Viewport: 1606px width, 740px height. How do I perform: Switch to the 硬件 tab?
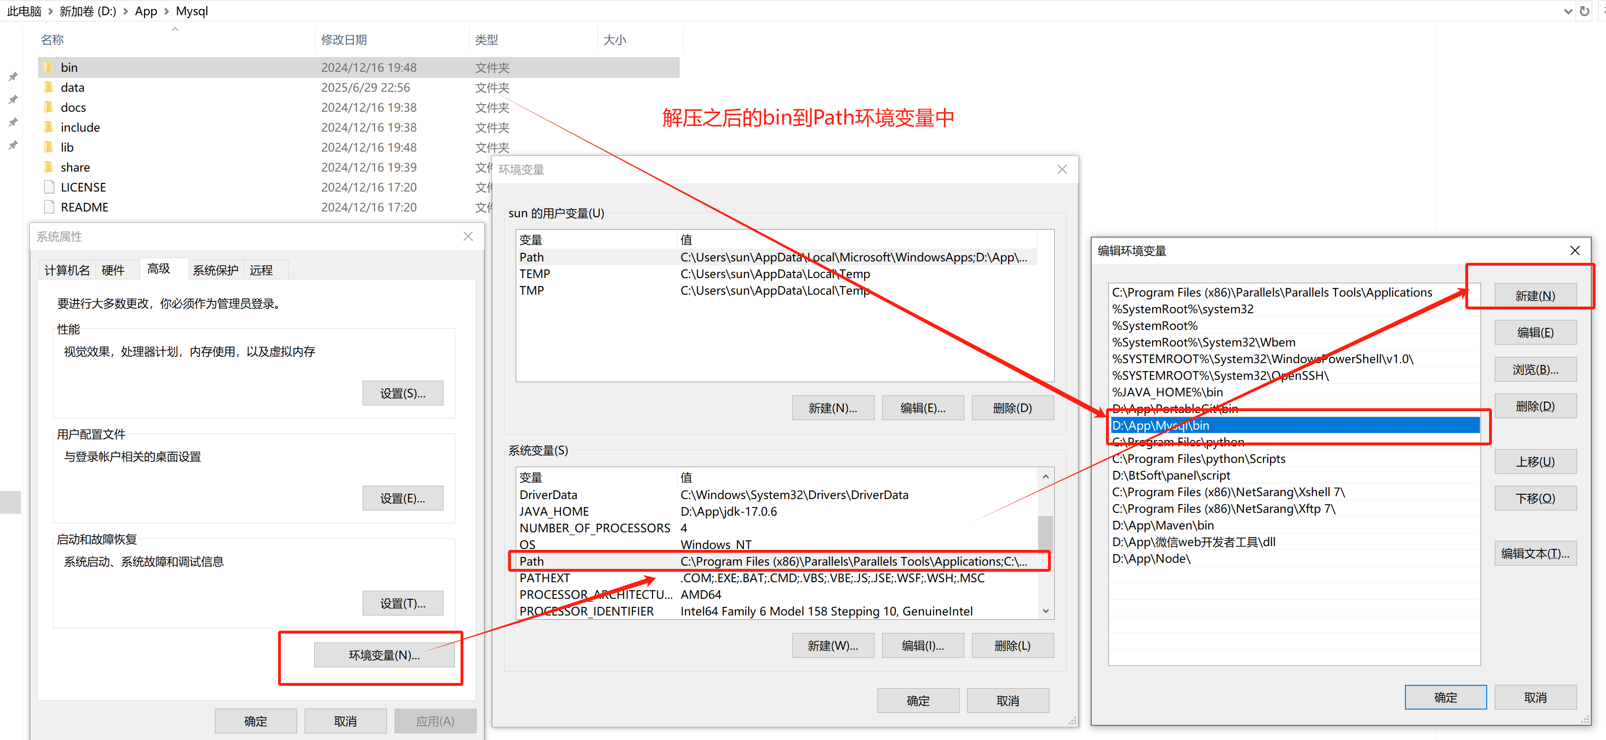pyautogui.click(x=113, y=270)
